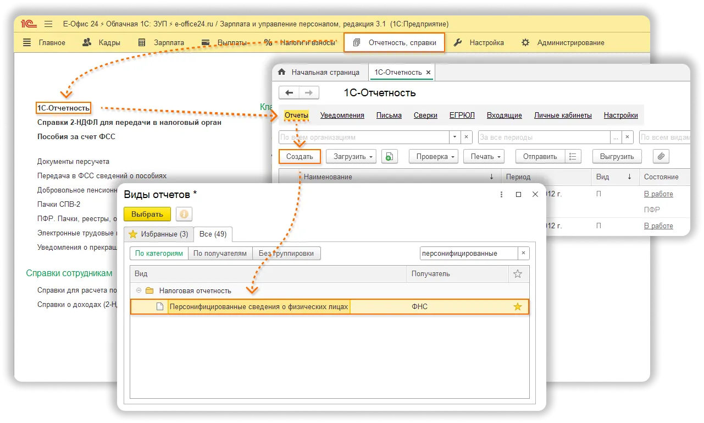Open Сверки section

[425, 115]
